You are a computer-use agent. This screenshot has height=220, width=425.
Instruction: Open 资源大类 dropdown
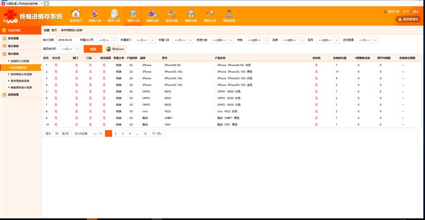click(x=222, y=40)
